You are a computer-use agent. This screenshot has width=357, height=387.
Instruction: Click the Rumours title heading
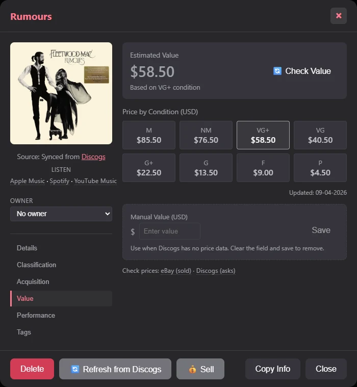coord(31,16)
